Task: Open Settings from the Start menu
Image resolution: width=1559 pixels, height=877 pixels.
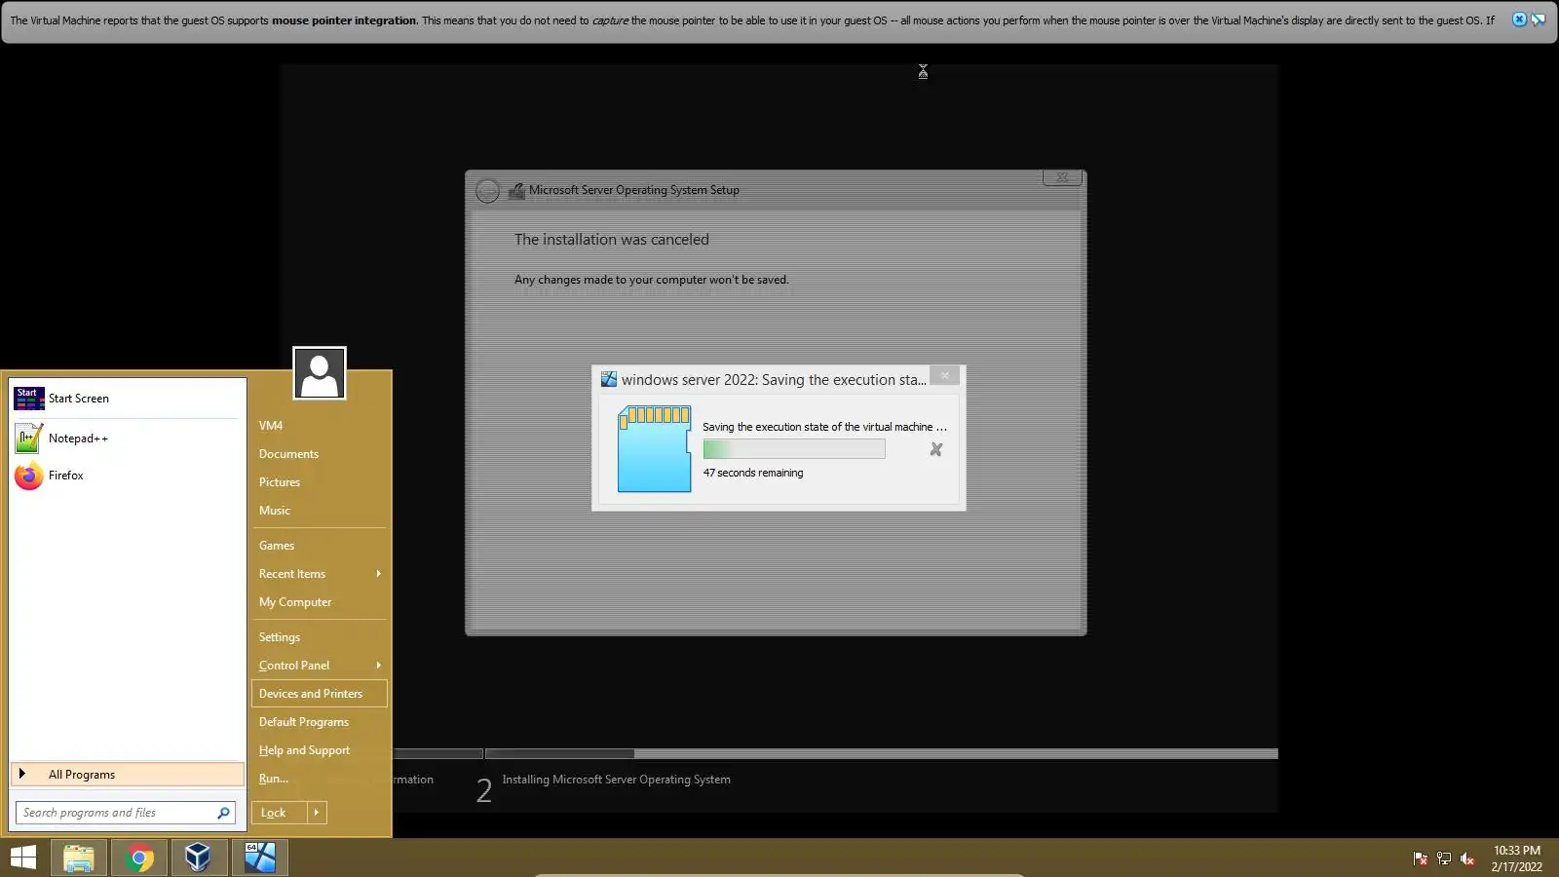Action: tap(320, 637)
